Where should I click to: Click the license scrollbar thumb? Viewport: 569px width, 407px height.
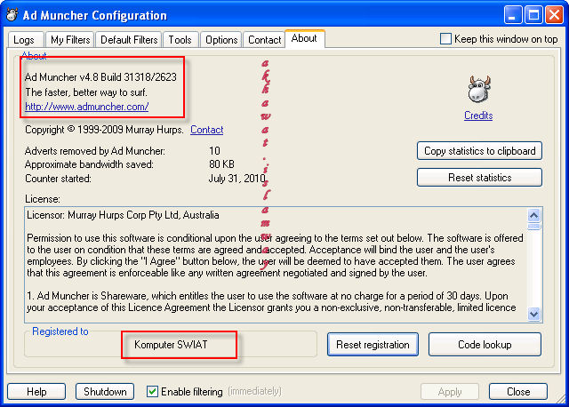click(533, 227)
